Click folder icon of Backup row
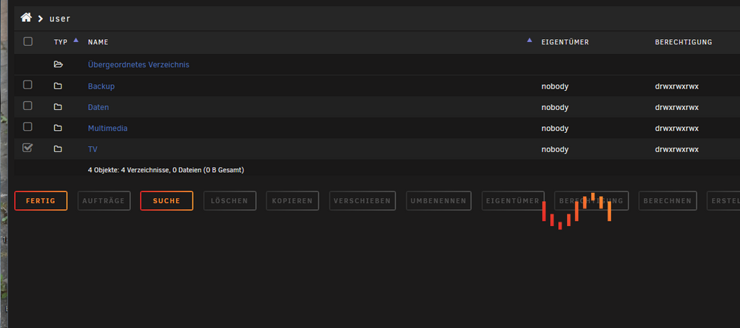 pos(58,86)
